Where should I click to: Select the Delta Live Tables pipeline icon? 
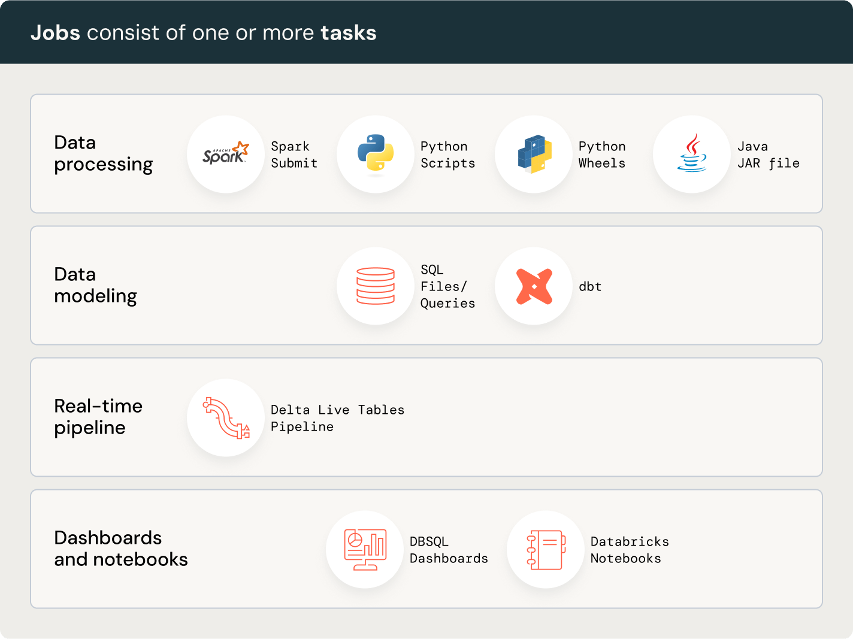(226, 417)
